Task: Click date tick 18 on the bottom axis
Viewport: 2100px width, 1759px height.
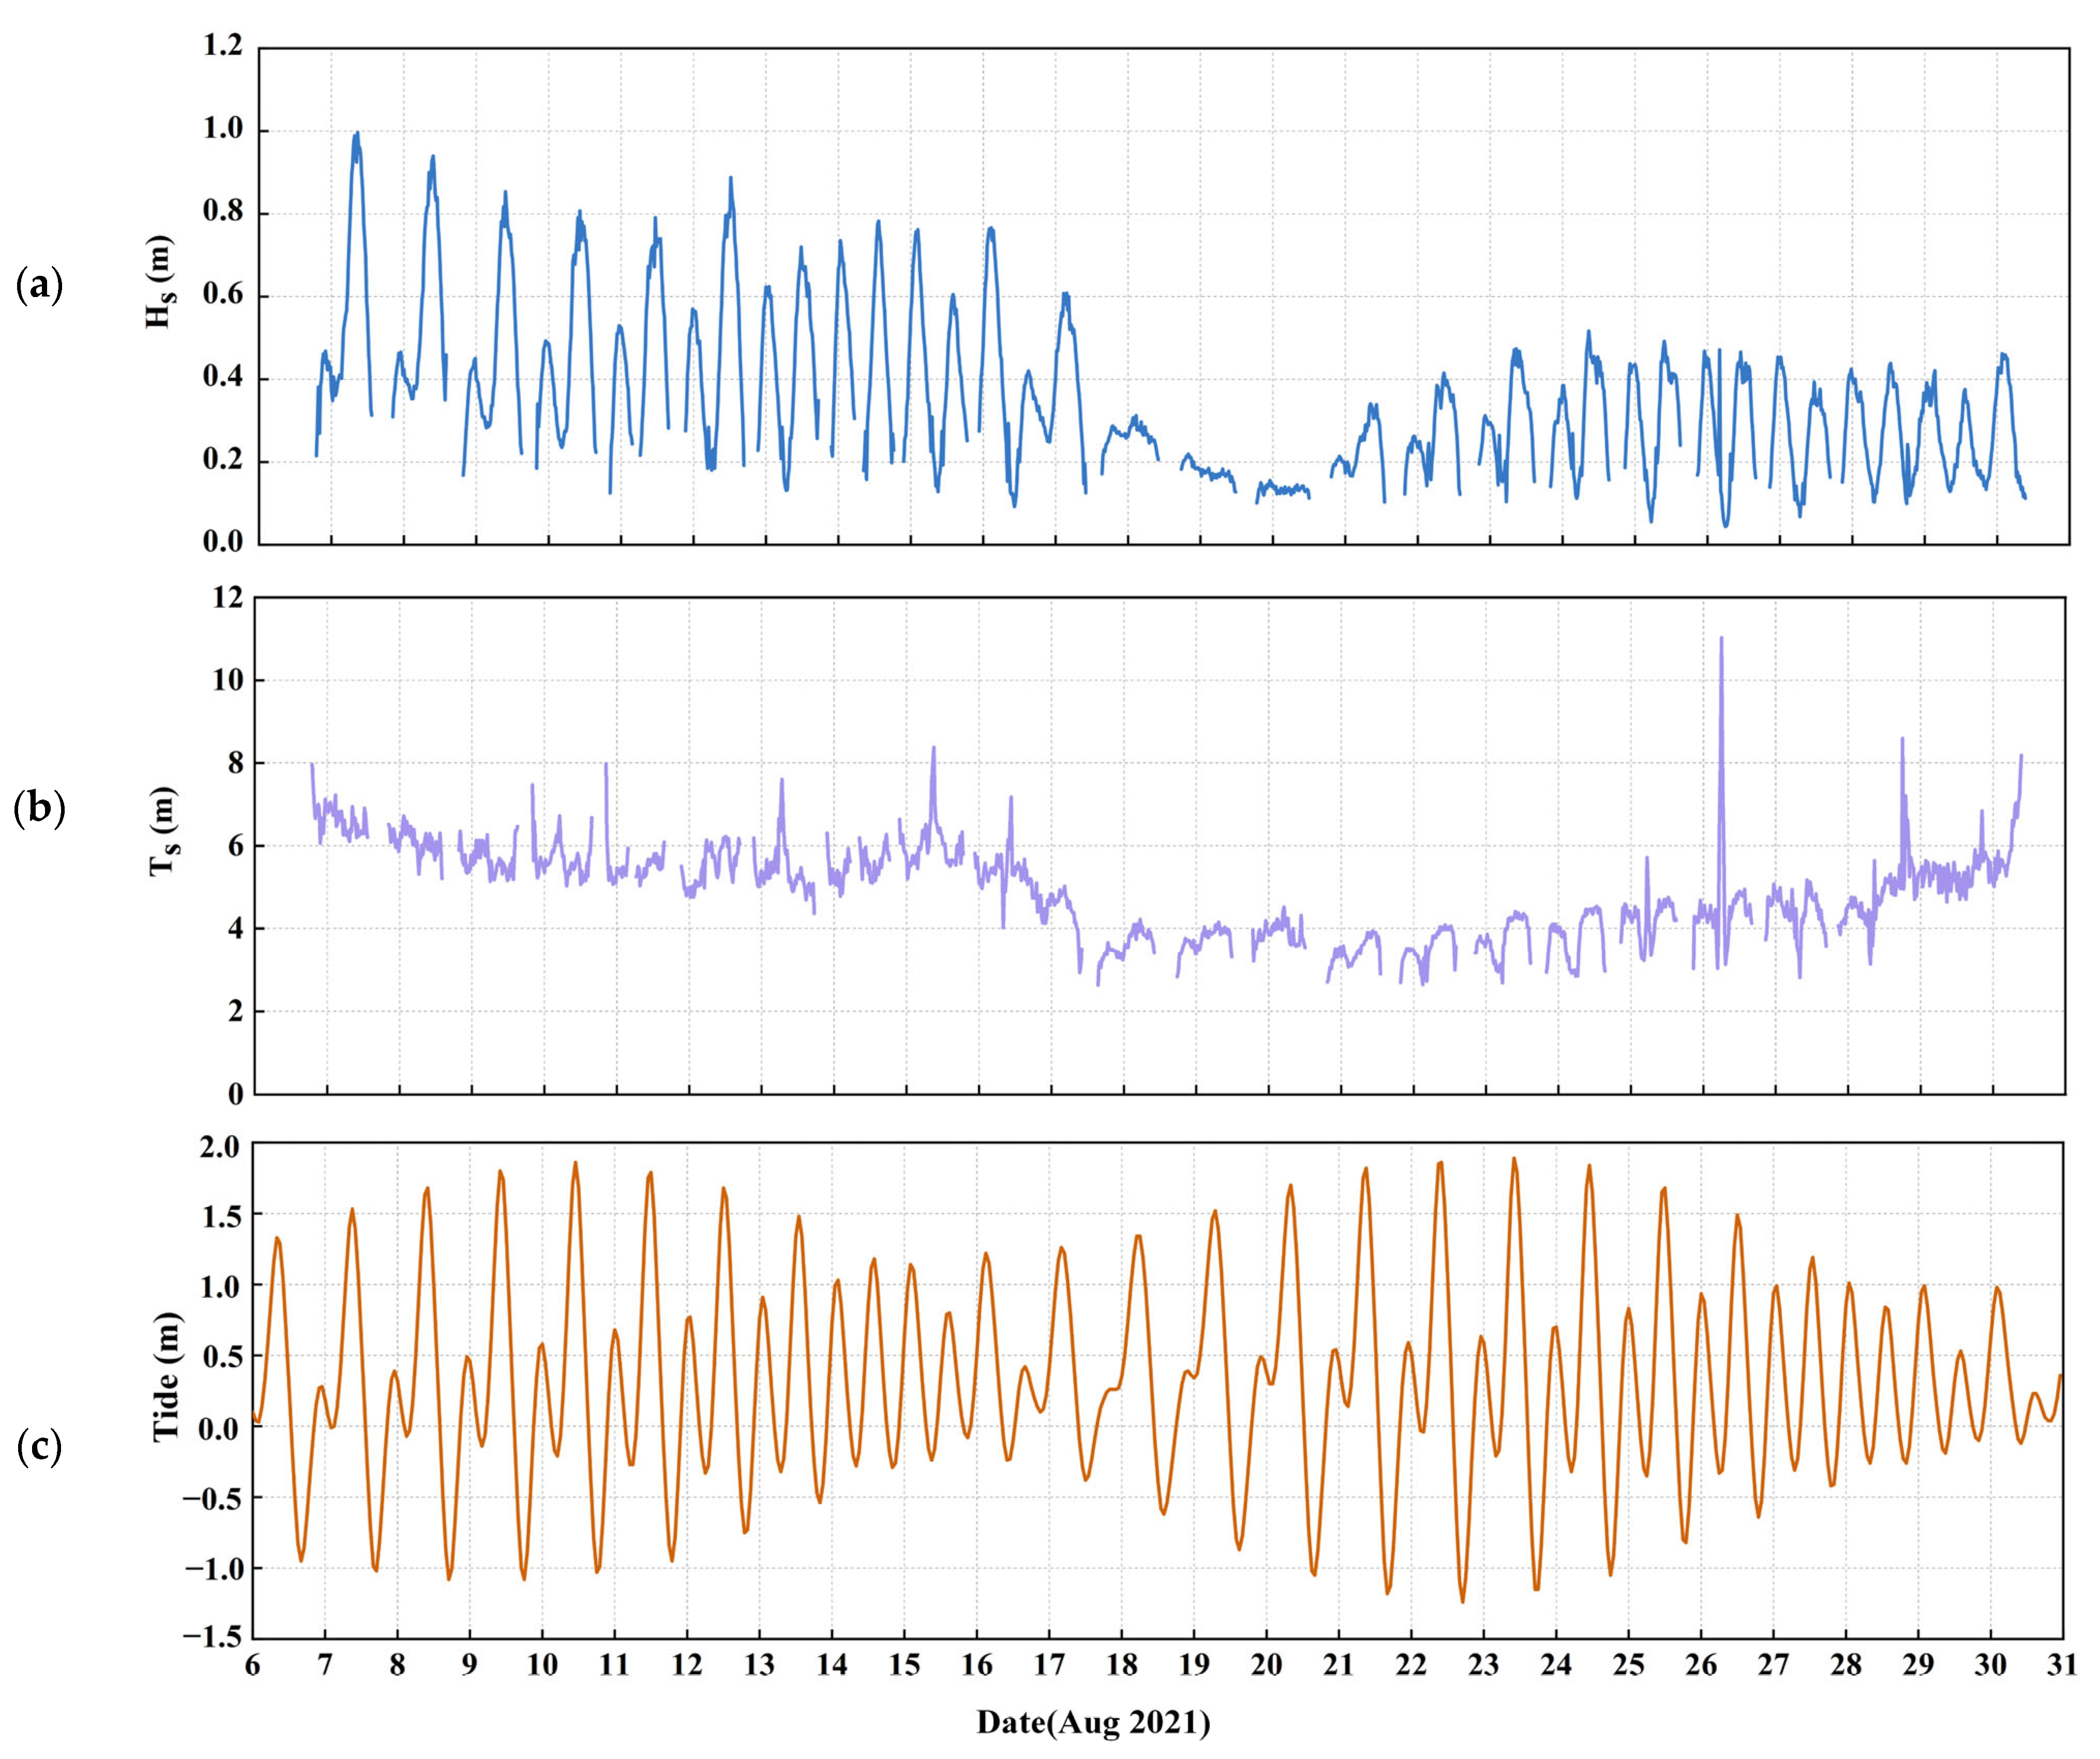Action: [1122, 1665]
